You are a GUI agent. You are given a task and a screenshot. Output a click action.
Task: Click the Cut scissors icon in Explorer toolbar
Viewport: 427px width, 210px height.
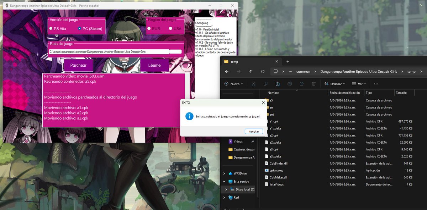[x=253, y=84]
